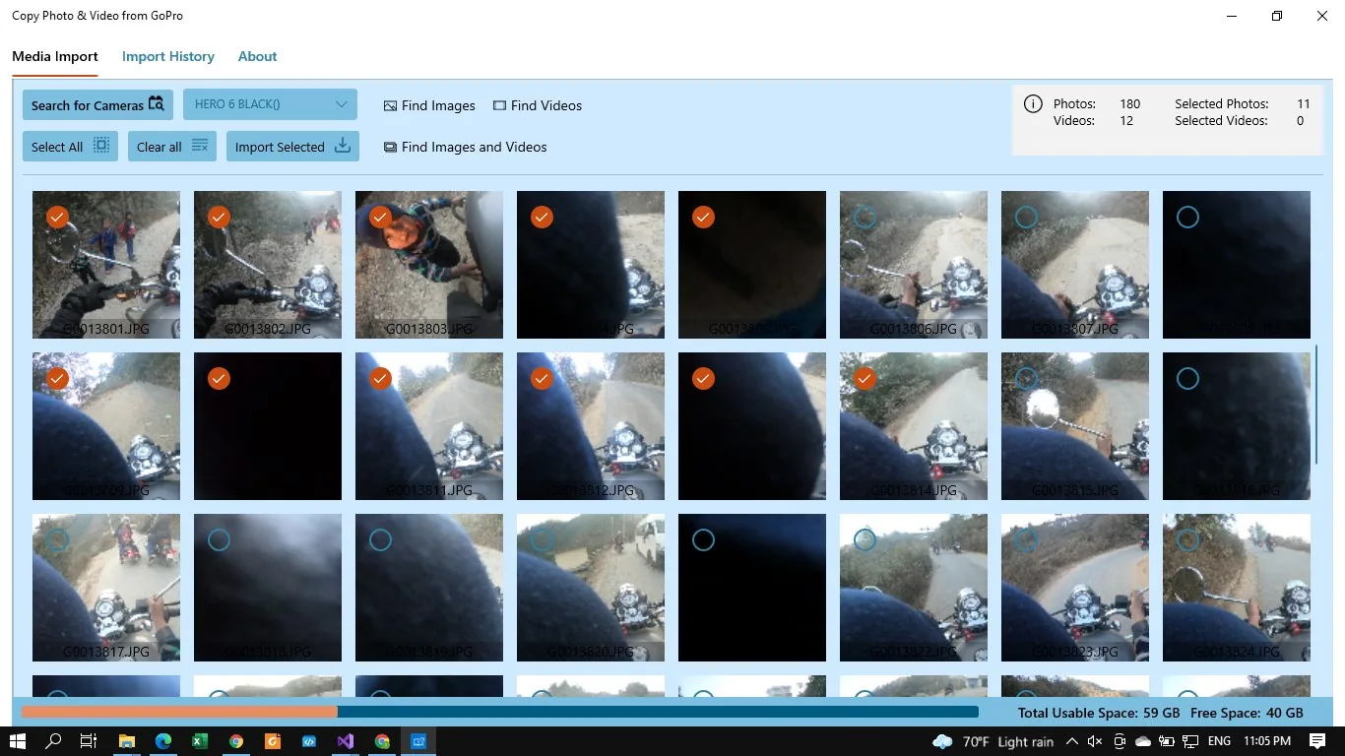Switch to the Media Import tab
This screenshot has width=1345, height=756.
55,56
